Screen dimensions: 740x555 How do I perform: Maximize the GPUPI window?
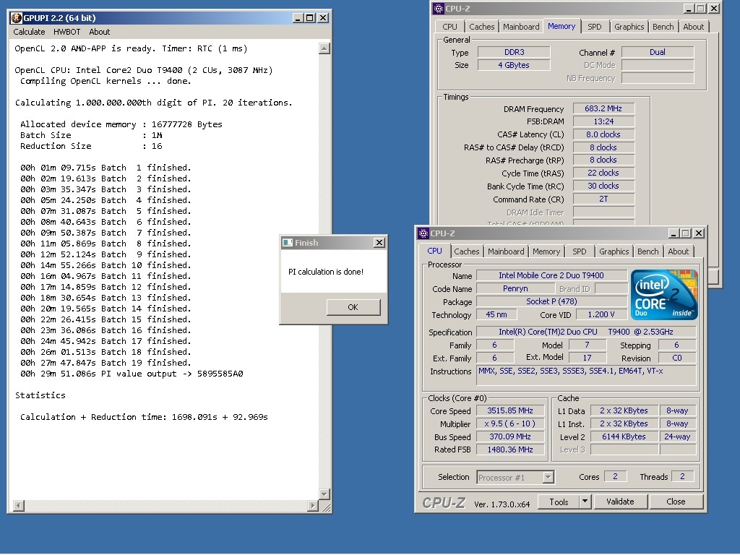pyautogui.click(x=309, y=18)
